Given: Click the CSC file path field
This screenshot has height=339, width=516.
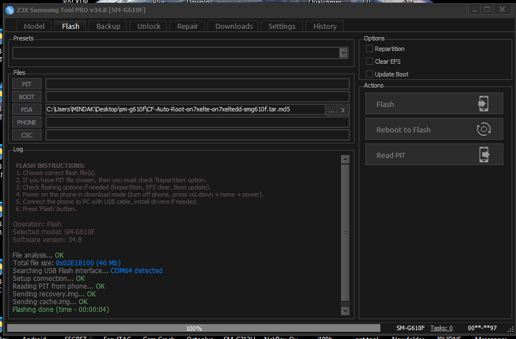Looking at the screenshot, I should point(198,135).
